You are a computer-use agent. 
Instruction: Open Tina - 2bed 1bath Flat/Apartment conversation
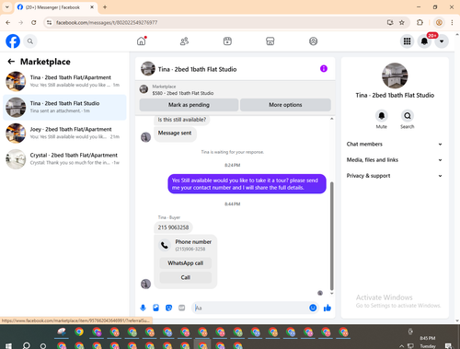tap(64, 81)
